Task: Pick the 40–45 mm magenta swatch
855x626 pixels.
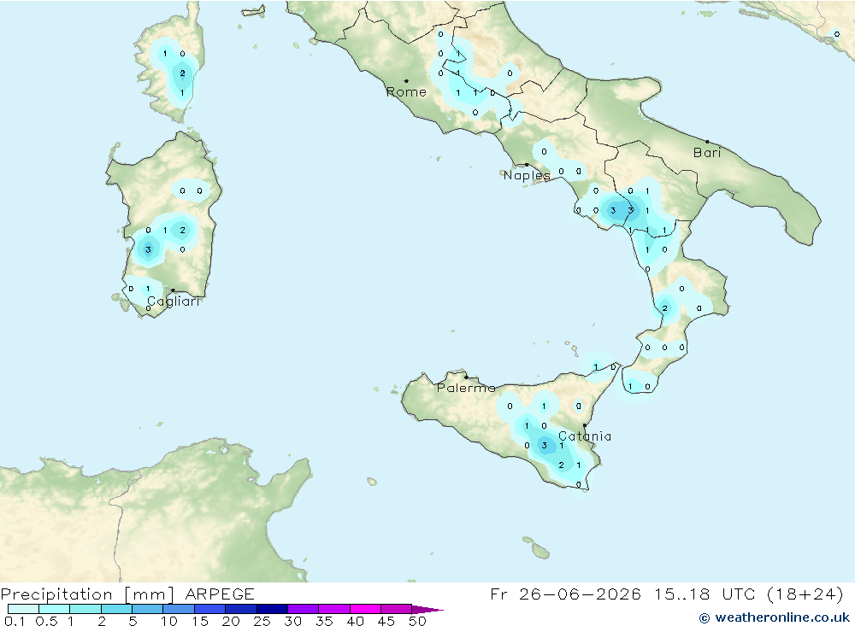Action: 365,609
